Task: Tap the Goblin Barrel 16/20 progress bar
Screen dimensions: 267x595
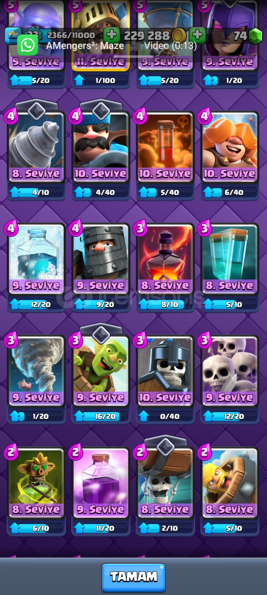Action: coord(101,416)
